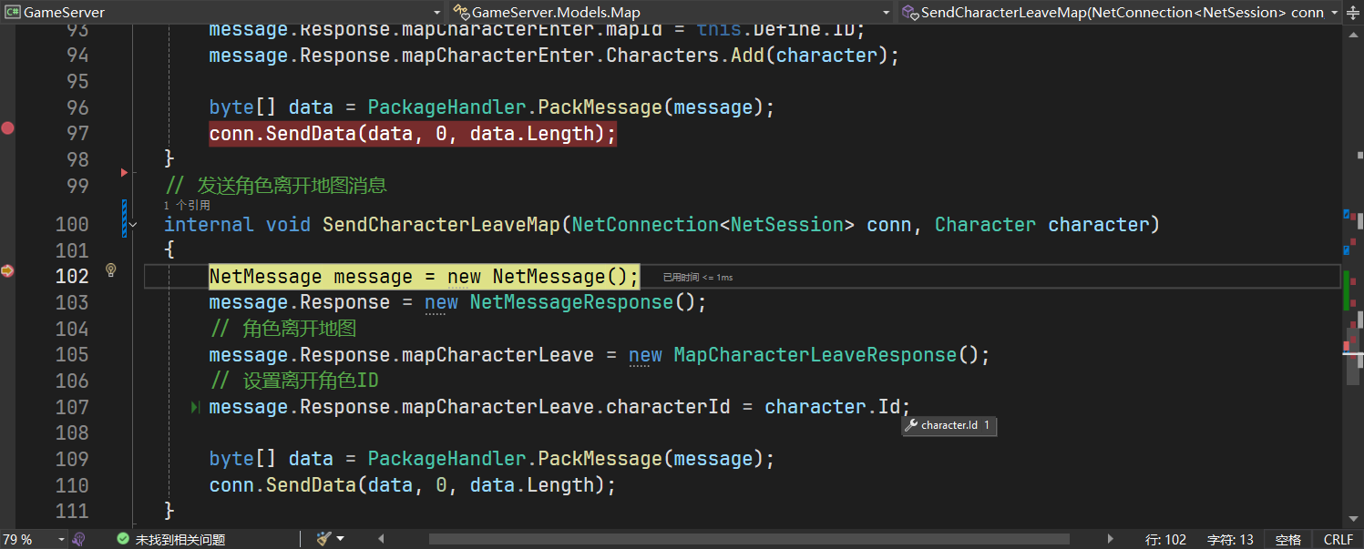Image resolution: width=1364 pixels, height=549 pixels.
Task: Open the code cleanup broom icon
Action: pos(323,539)
